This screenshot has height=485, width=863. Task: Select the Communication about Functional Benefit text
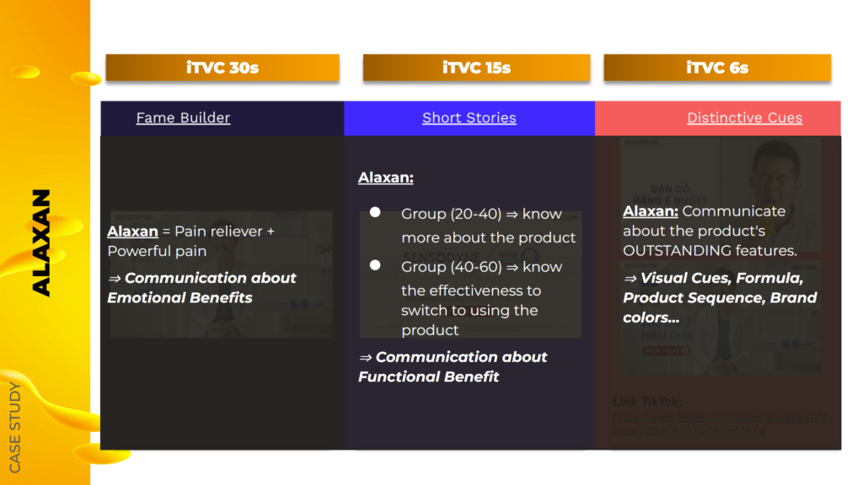(453, 367)
